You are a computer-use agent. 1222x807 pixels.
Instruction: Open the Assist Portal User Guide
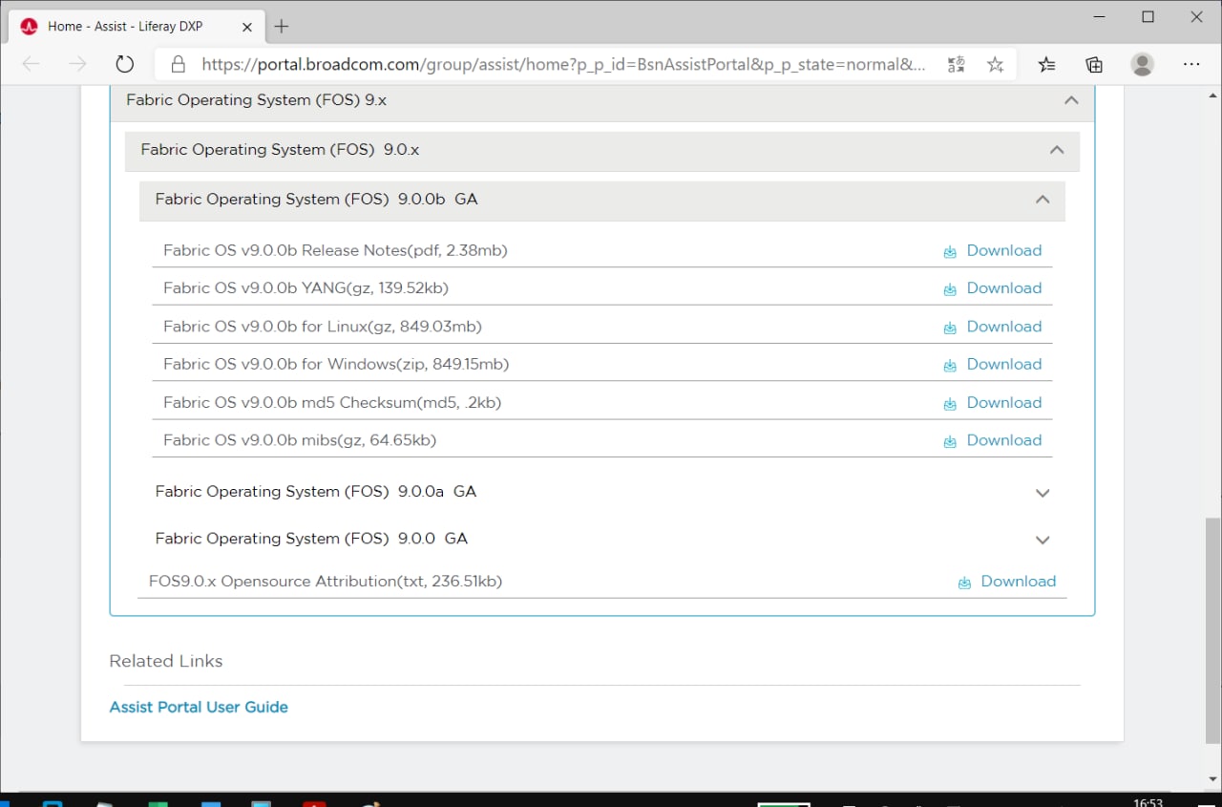tap(199, 707)
